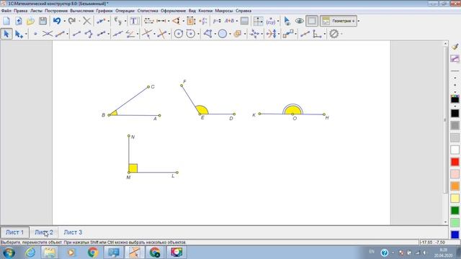Create a new document with the blank page icon
The height and width of the screenshot is (259, 461).
6,21
